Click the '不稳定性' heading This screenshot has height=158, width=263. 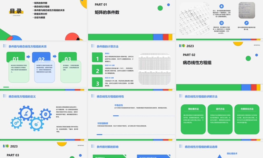point(119,105)
